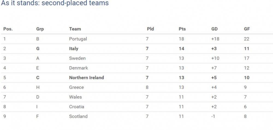Image resolution: width=273 pixels, height=130 pixels.
Task: Click the Greece team name
Action: click(x=76, y=87)
